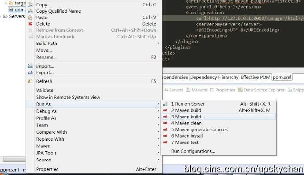
Task: Expand the Team submenu arrow
Action: pyautogui.click(x=158, y=125)
